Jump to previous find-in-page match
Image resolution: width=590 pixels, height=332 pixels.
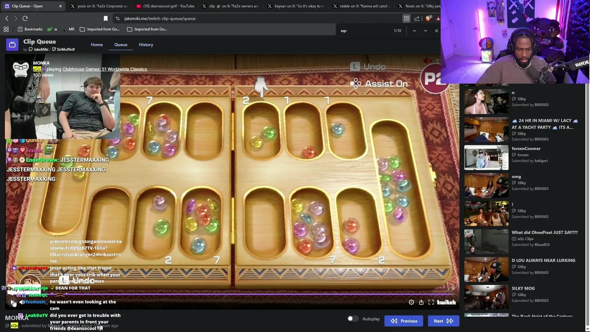click(x=414, y=30)
